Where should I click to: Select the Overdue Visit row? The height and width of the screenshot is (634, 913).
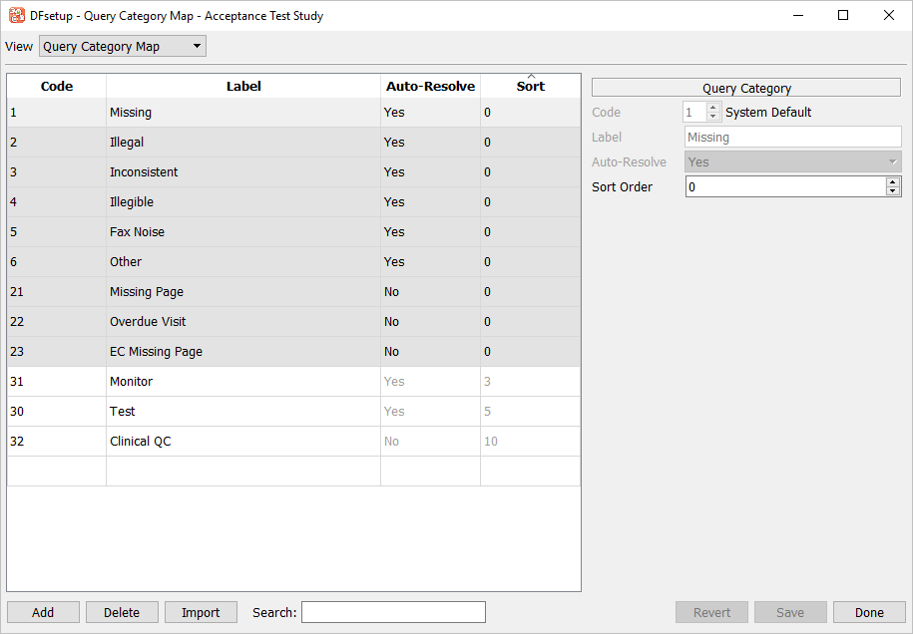148,322
